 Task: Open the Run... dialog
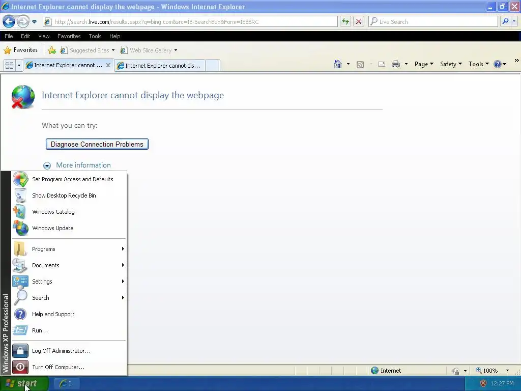69,330
